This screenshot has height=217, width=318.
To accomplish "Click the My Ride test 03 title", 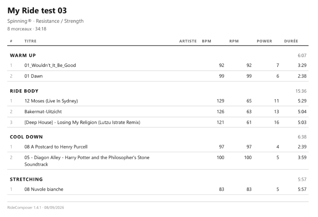I will pyautogui.click(x=37, y=11).
